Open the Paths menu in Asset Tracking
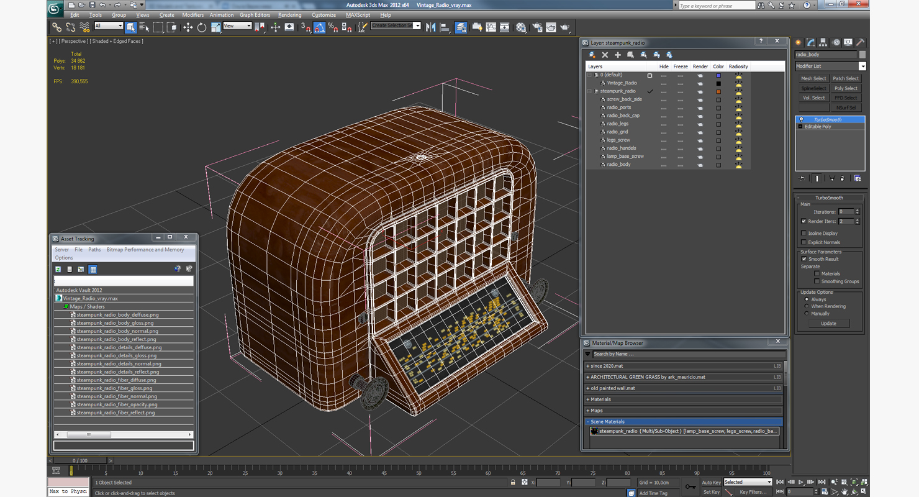Image resolution: width=919 pixels, height=497 pixels. pos(94,250)
